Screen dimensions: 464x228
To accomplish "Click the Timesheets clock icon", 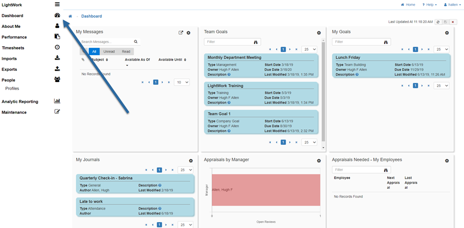I will pos(57,47).
